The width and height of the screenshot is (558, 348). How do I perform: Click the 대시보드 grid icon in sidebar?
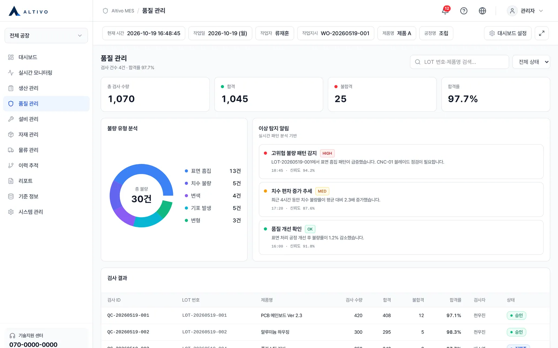tap(11, 57)
